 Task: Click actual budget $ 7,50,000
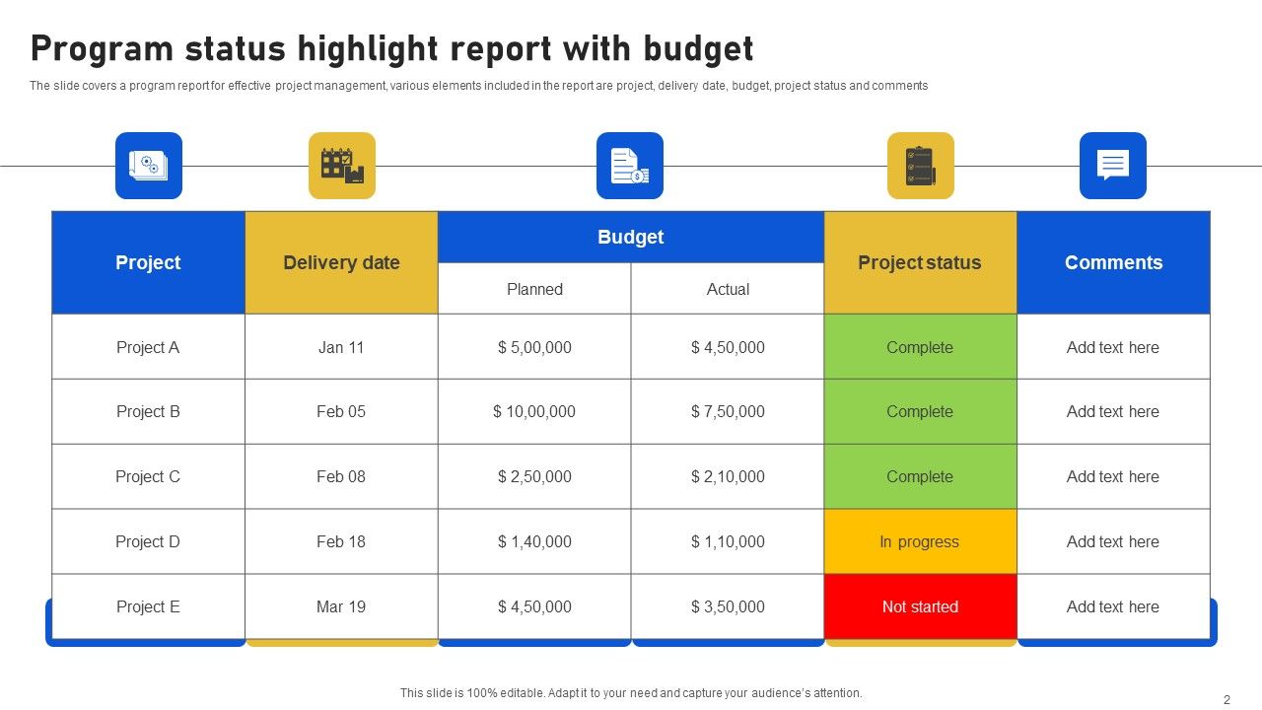tap(728, 411)
